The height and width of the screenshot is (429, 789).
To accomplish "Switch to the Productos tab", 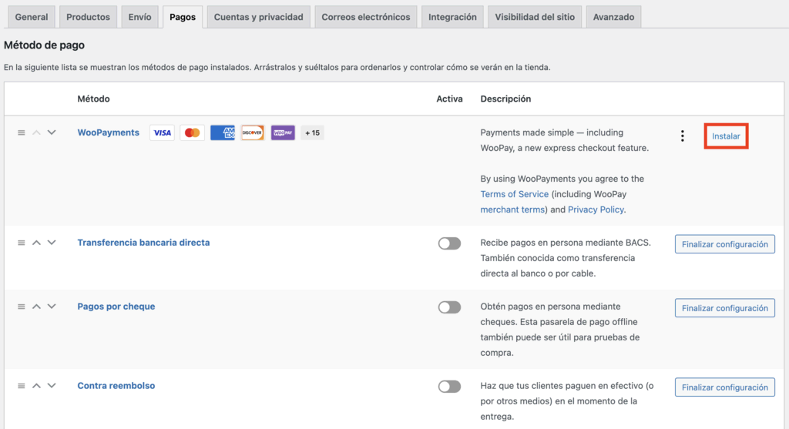I will tap(88, 17).
